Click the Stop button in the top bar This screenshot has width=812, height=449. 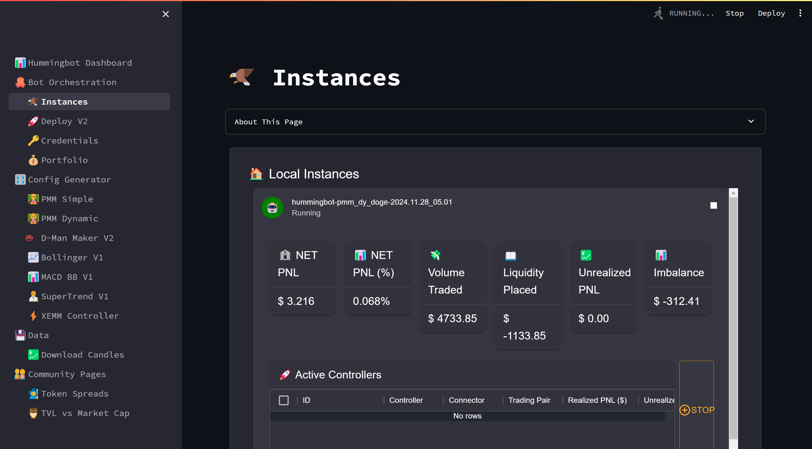point(735,13)
